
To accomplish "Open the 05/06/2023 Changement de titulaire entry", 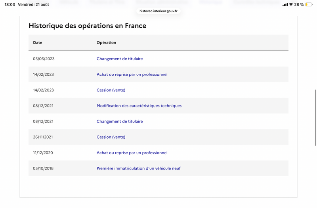I will pos(120,59).
